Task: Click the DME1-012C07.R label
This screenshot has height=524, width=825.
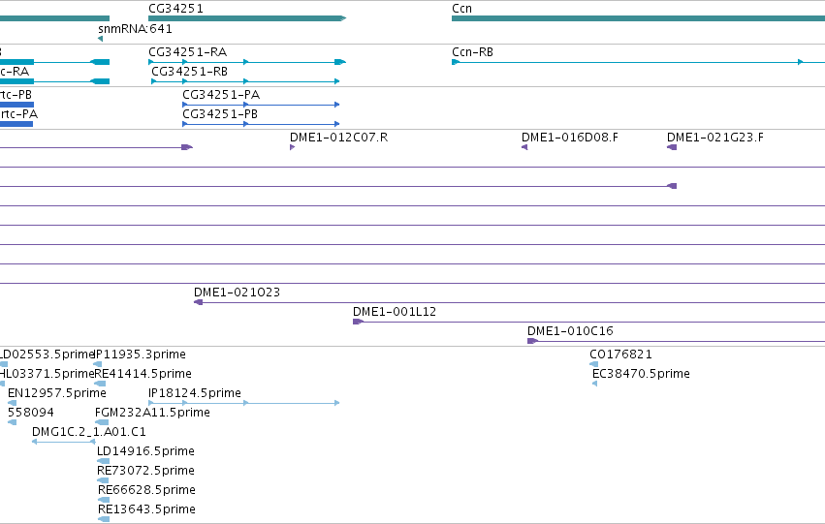Action: pos(339,138)
